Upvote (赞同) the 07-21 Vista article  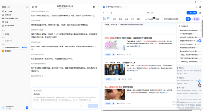[108, 54]
